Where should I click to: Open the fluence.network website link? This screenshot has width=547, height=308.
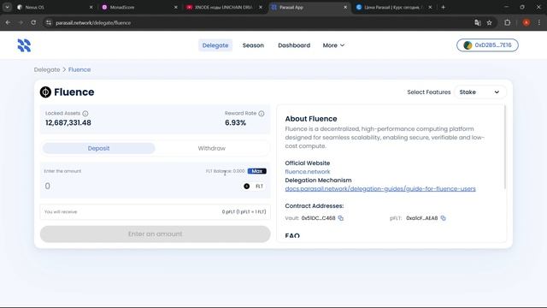coord(308,171)
